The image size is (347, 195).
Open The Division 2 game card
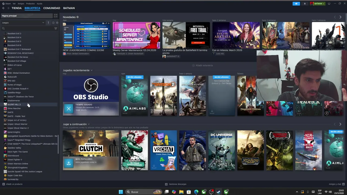pyautogui.click(x=163, y=96)
